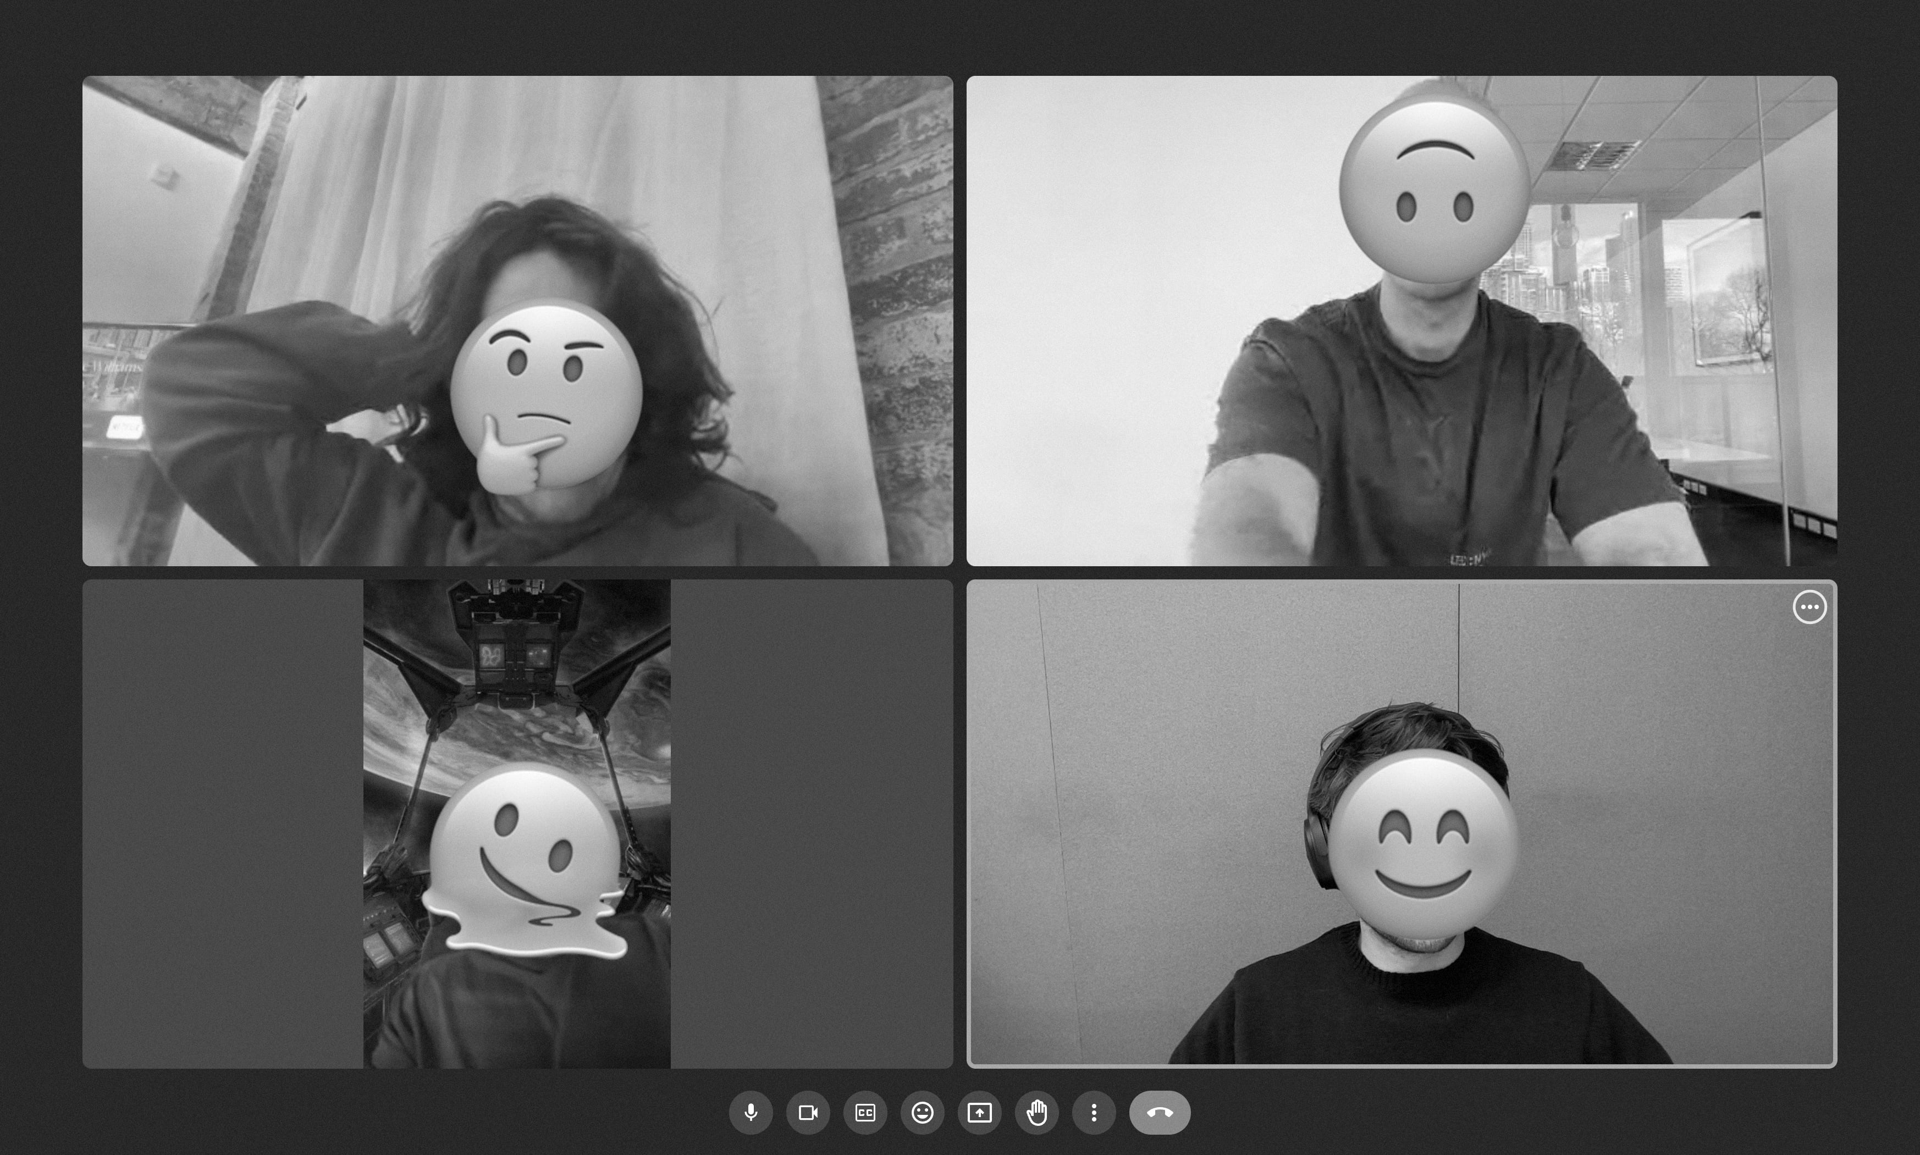The width and height of the screenshot is (1920, 1155).
Task: Start presenting your screen
Action: 979,1112
